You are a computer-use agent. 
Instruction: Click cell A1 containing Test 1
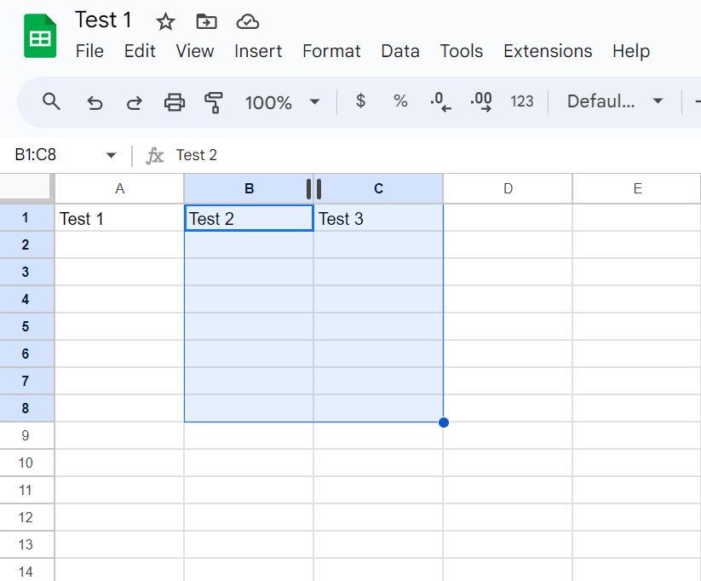(x=119, y=219)
